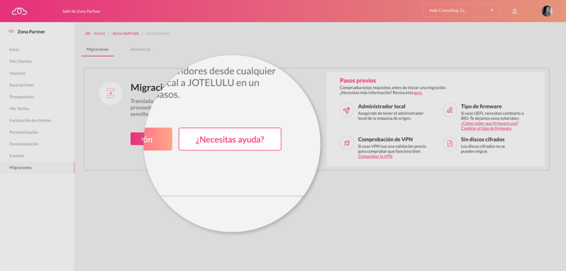Click the Jotelulu cloud logo in header
This screenshot has height=271, width=566.
click(19, 11)
